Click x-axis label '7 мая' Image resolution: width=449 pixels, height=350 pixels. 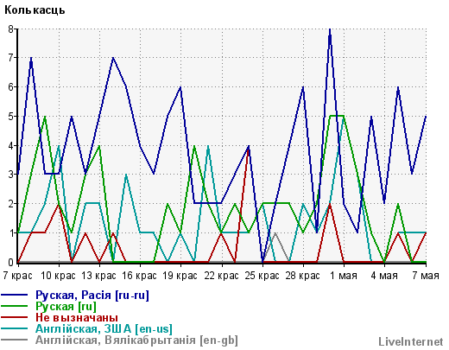click(x=426, y=276)
